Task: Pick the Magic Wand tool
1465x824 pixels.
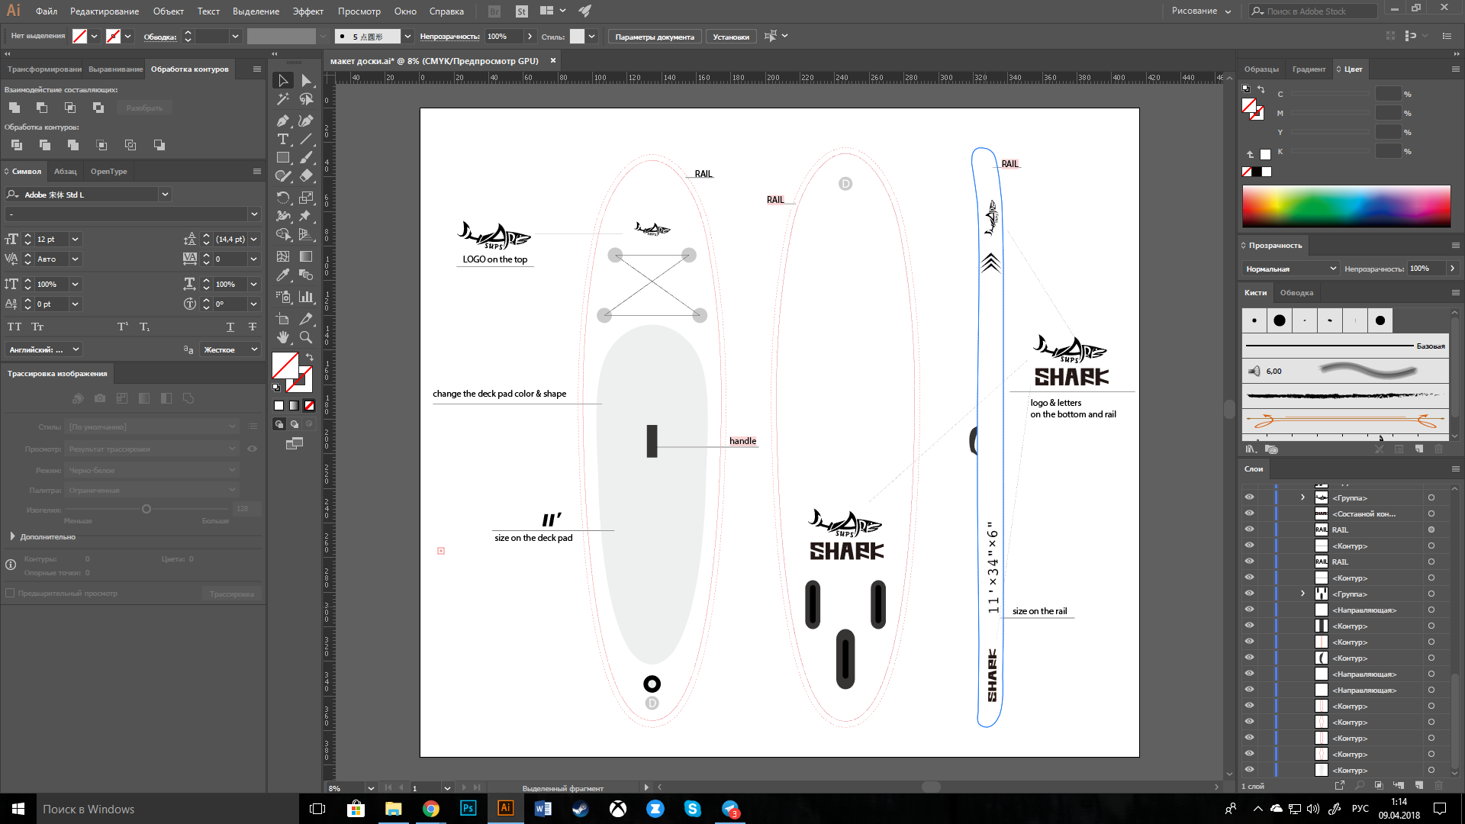Action: point(283,99)
